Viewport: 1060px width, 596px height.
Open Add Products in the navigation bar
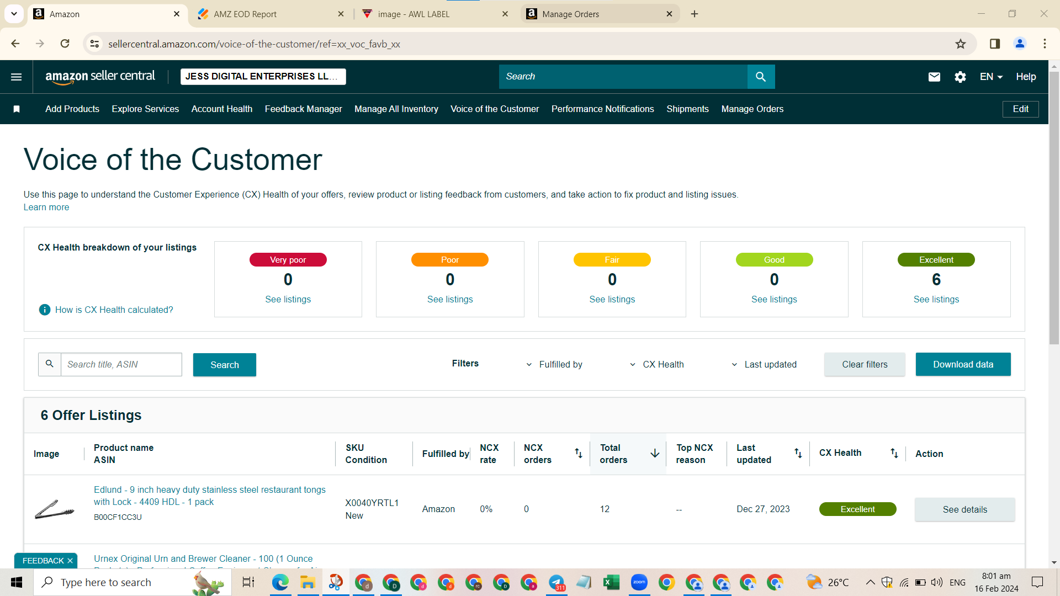tap(72, 109)
